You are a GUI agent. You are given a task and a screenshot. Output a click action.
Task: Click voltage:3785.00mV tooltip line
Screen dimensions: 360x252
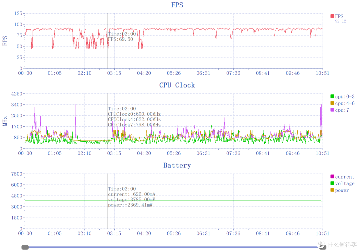point(132,199)
